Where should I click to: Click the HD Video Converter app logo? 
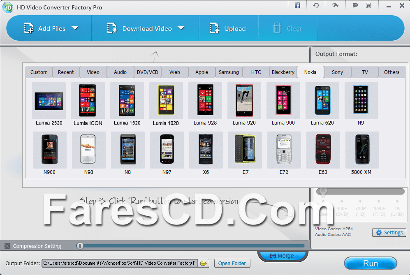pos(8,7)
